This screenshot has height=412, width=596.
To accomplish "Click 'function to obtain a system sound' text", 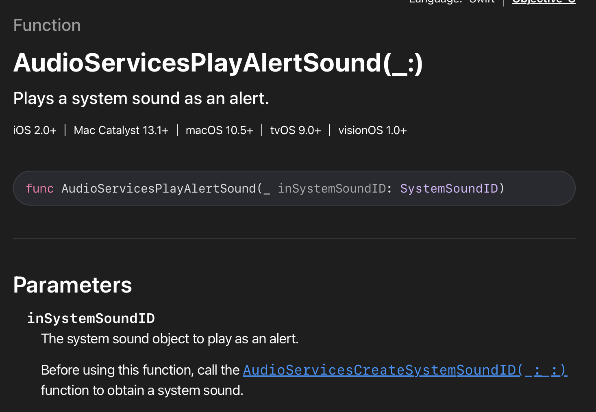I will pos(142,390).
